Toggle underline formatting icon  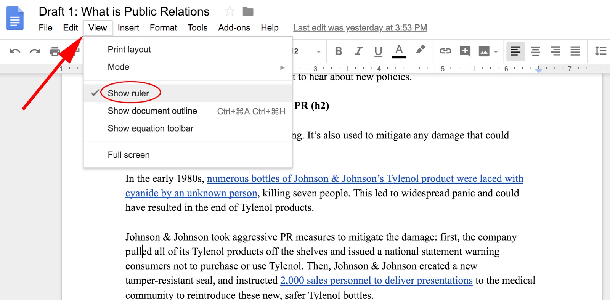(x=378, y=51)
